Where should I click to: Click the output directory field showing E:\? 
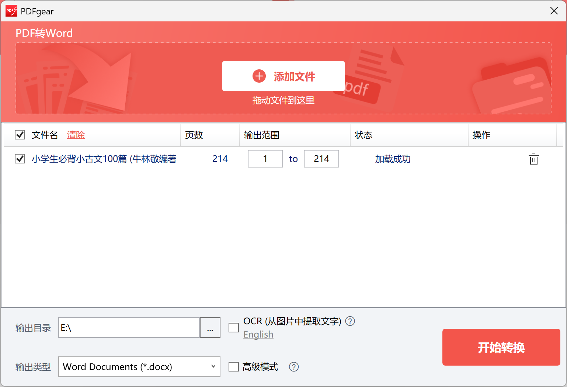tap(129, 328)
